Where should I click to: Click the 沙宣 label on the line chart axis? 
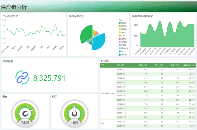[41, 47]
